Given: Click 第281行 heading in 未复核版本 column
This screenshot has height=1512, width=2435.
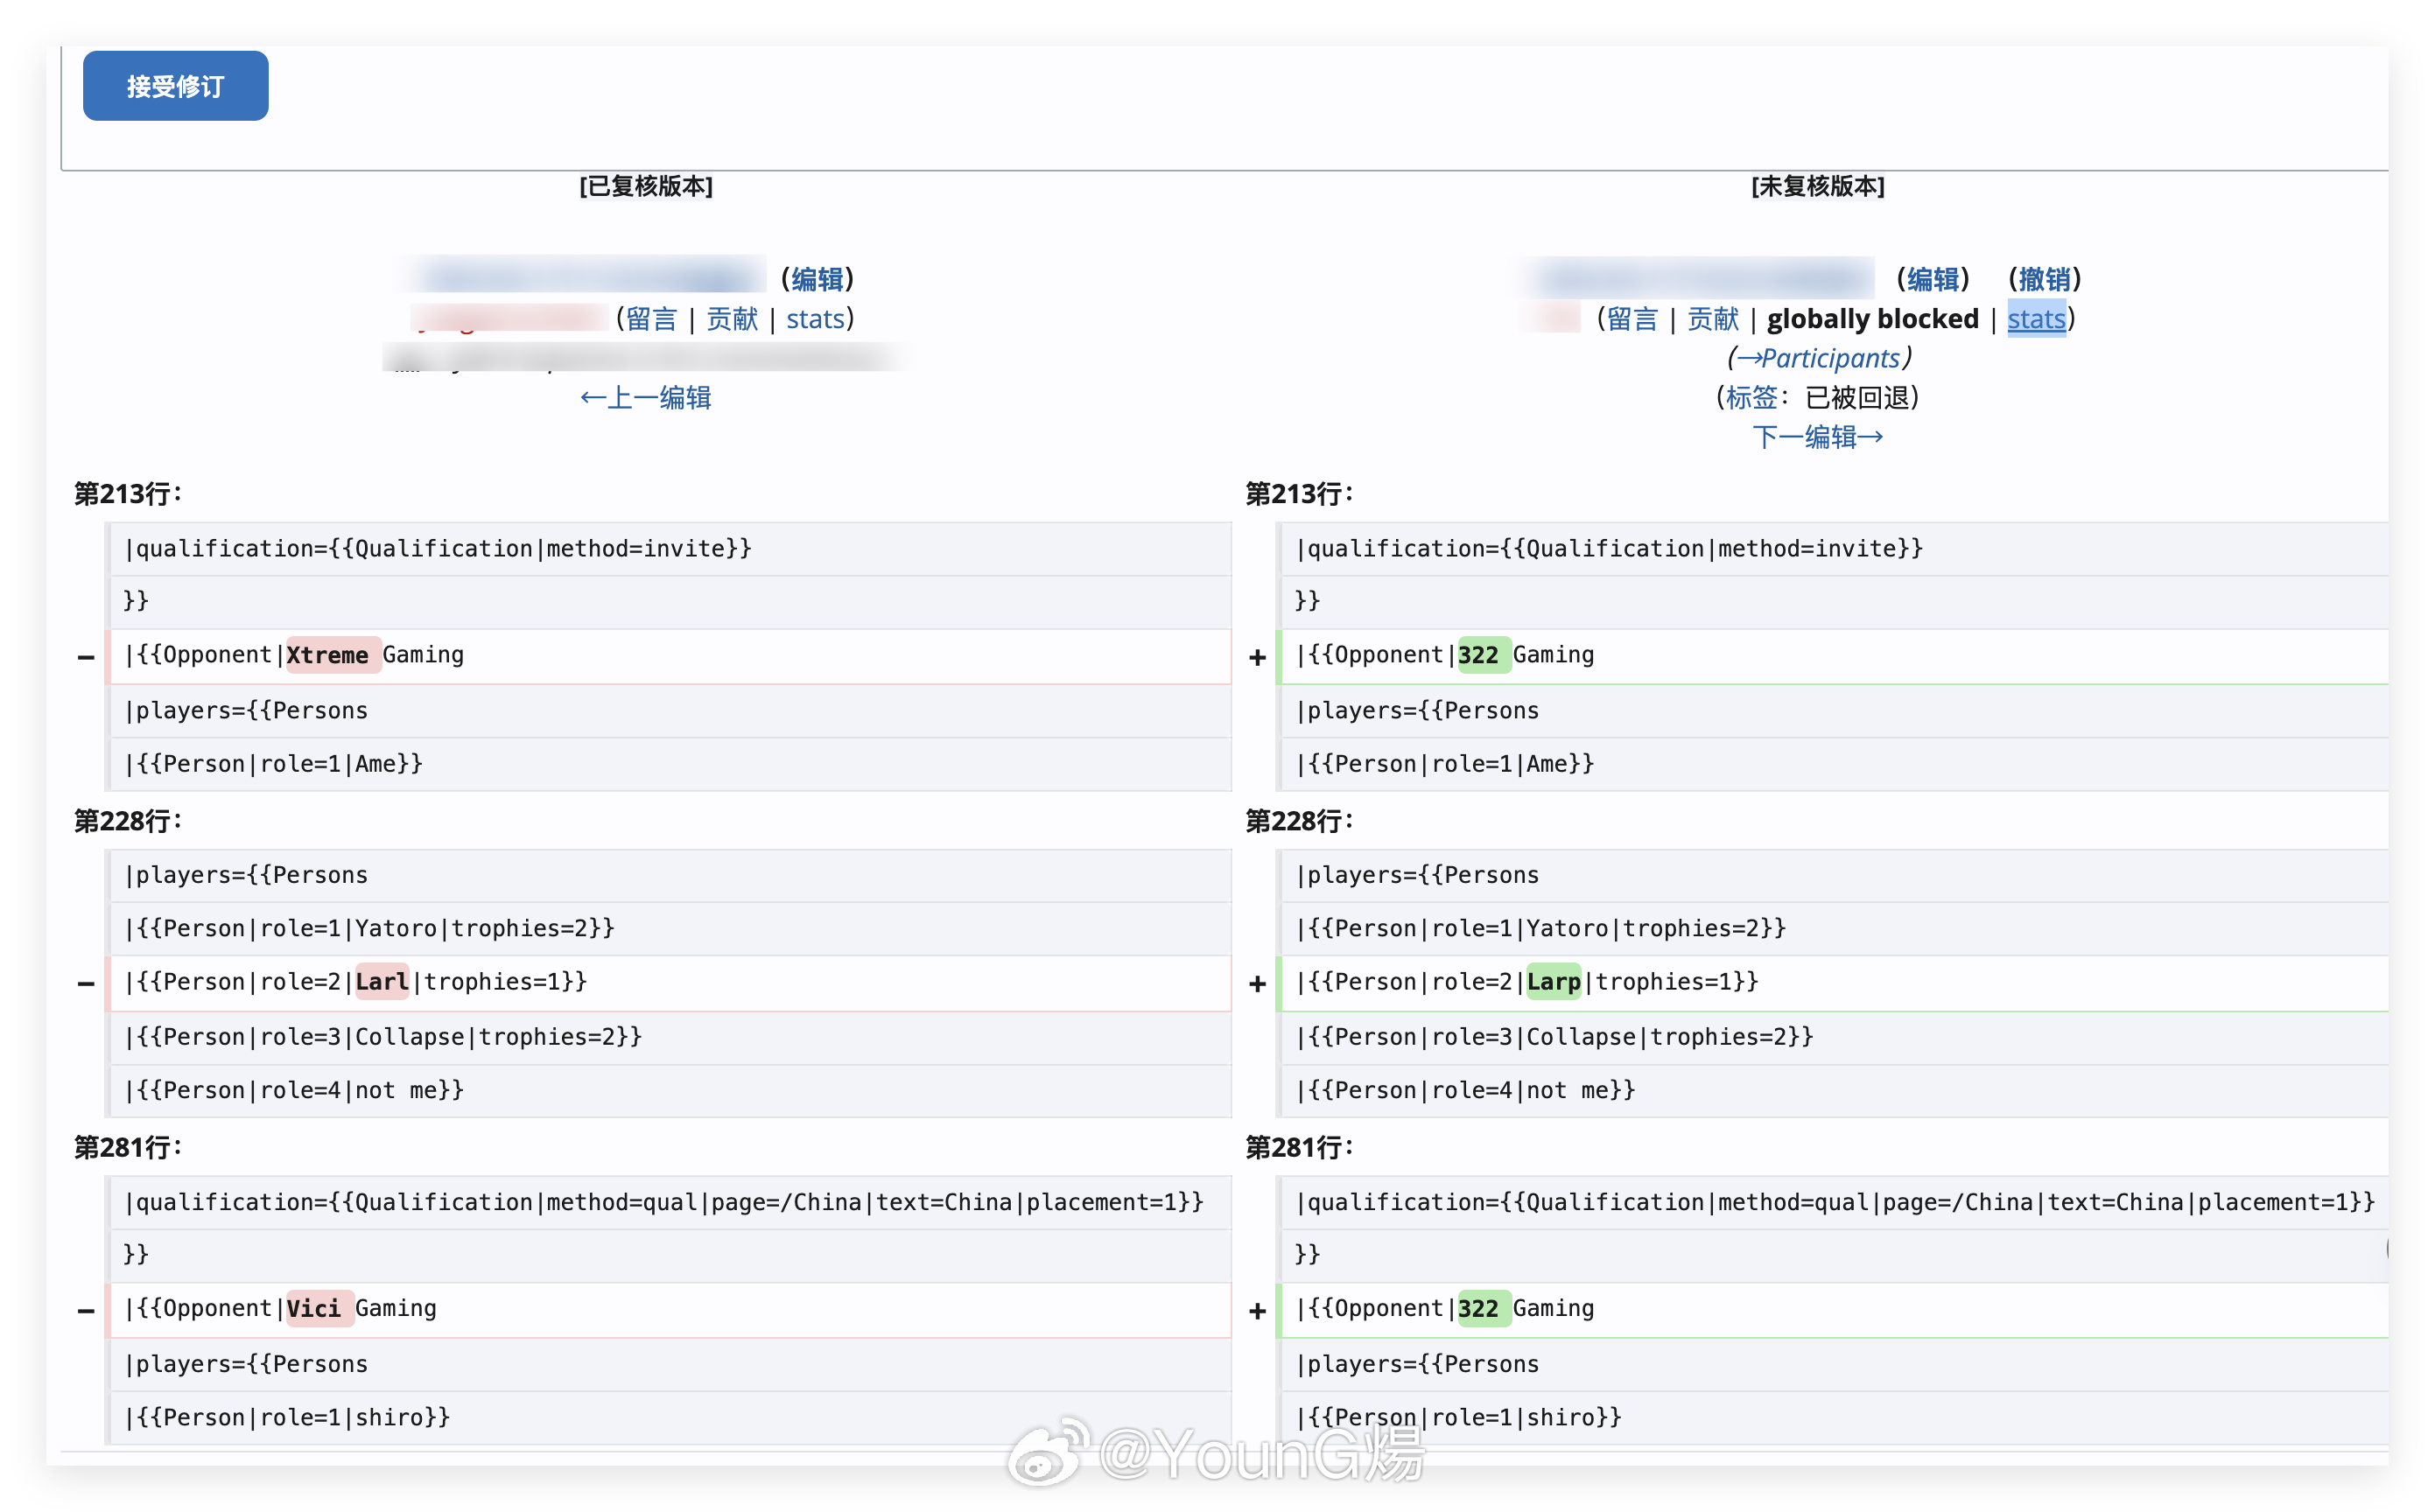Looking at the screenshot, I should tap(1299, 1148).
